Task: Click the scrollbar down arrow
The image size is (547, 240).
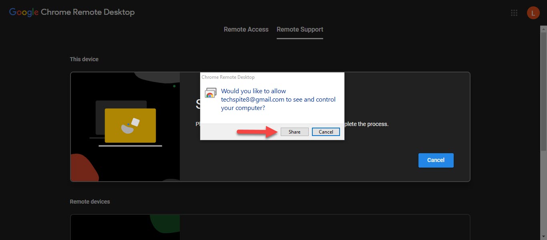Action: (543, 236)
